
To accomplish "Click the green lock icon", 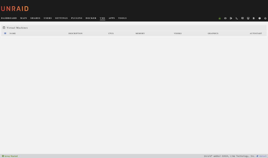I will (x=220, y=18).
